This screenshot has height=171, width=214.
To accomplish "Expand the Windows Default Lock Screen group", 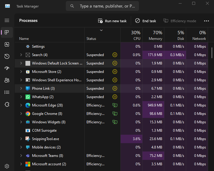I will click(x=21, y=63).
